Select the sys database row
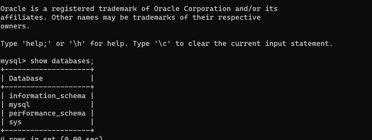Image resolution: width=372 pixels, height=140 pixels. [15, 122]
